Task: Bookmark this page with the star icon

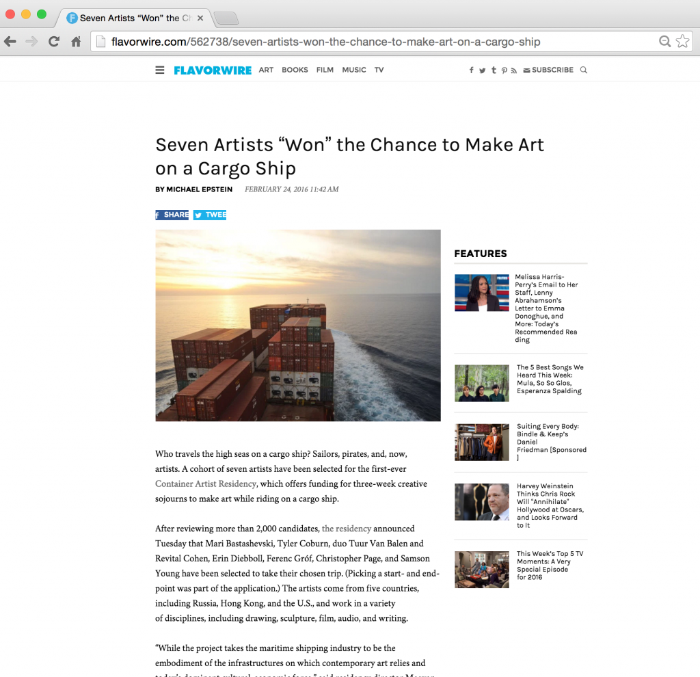Action: pos(683,42)
